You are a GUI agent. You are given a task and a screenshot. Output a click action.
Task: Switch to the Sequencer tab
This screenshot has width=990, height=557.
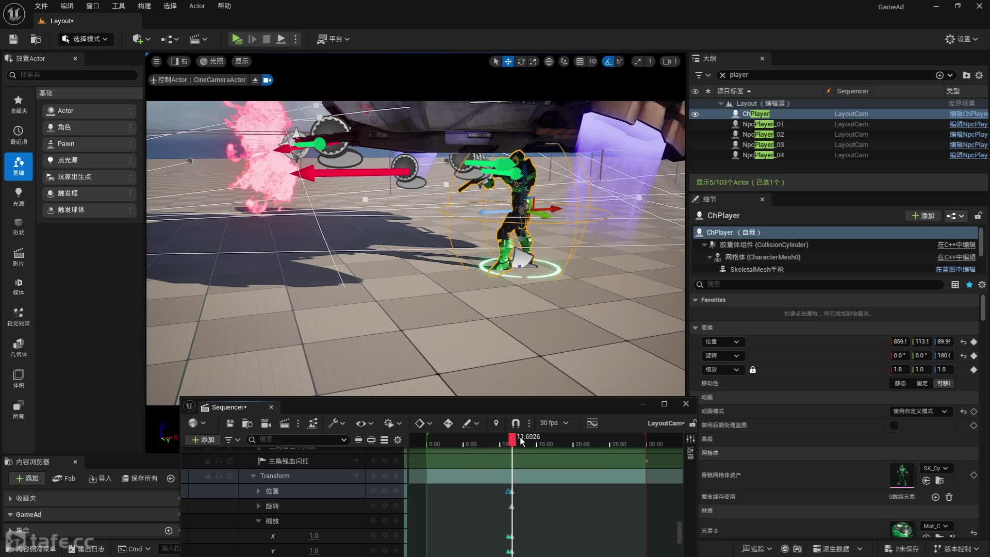coord(228,407)
